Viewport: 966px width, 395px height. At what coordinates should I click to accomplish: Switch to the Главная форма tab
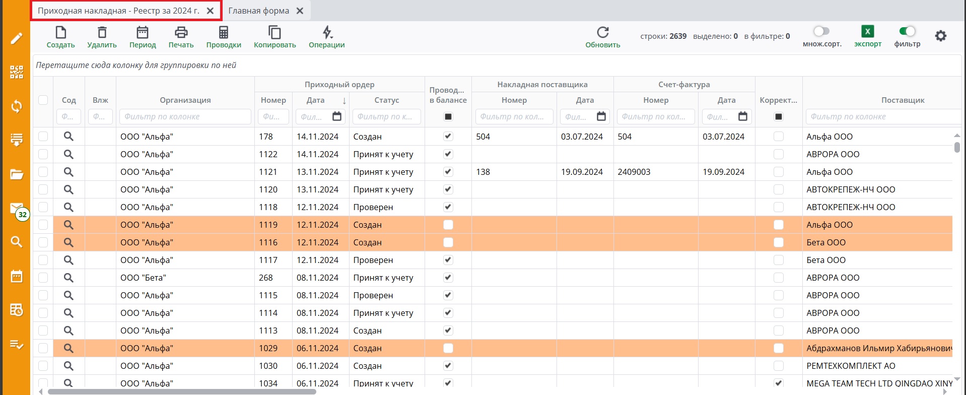[259, 11]
